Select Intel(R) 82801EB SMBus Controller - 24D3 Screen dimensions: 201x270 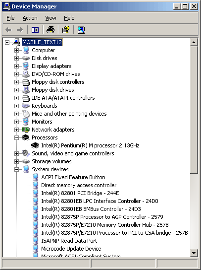(x=91, y=209)
